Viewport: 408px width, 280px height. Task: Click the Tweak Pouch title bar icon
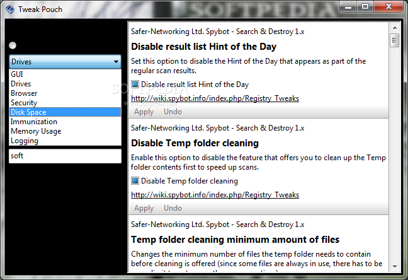(x=9, y=9)
